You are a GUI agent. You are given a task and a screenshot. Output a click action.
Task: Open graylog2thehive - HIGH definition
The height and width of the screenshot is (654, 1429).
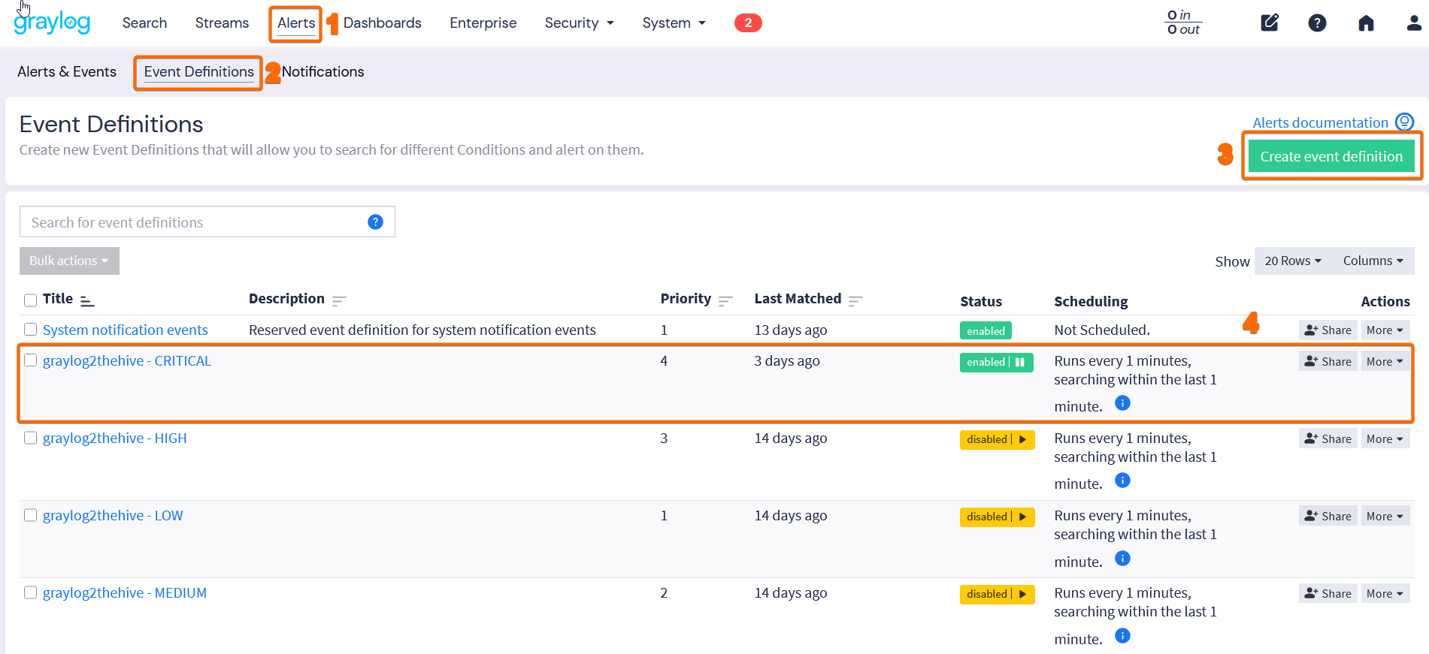coord(114,438)
